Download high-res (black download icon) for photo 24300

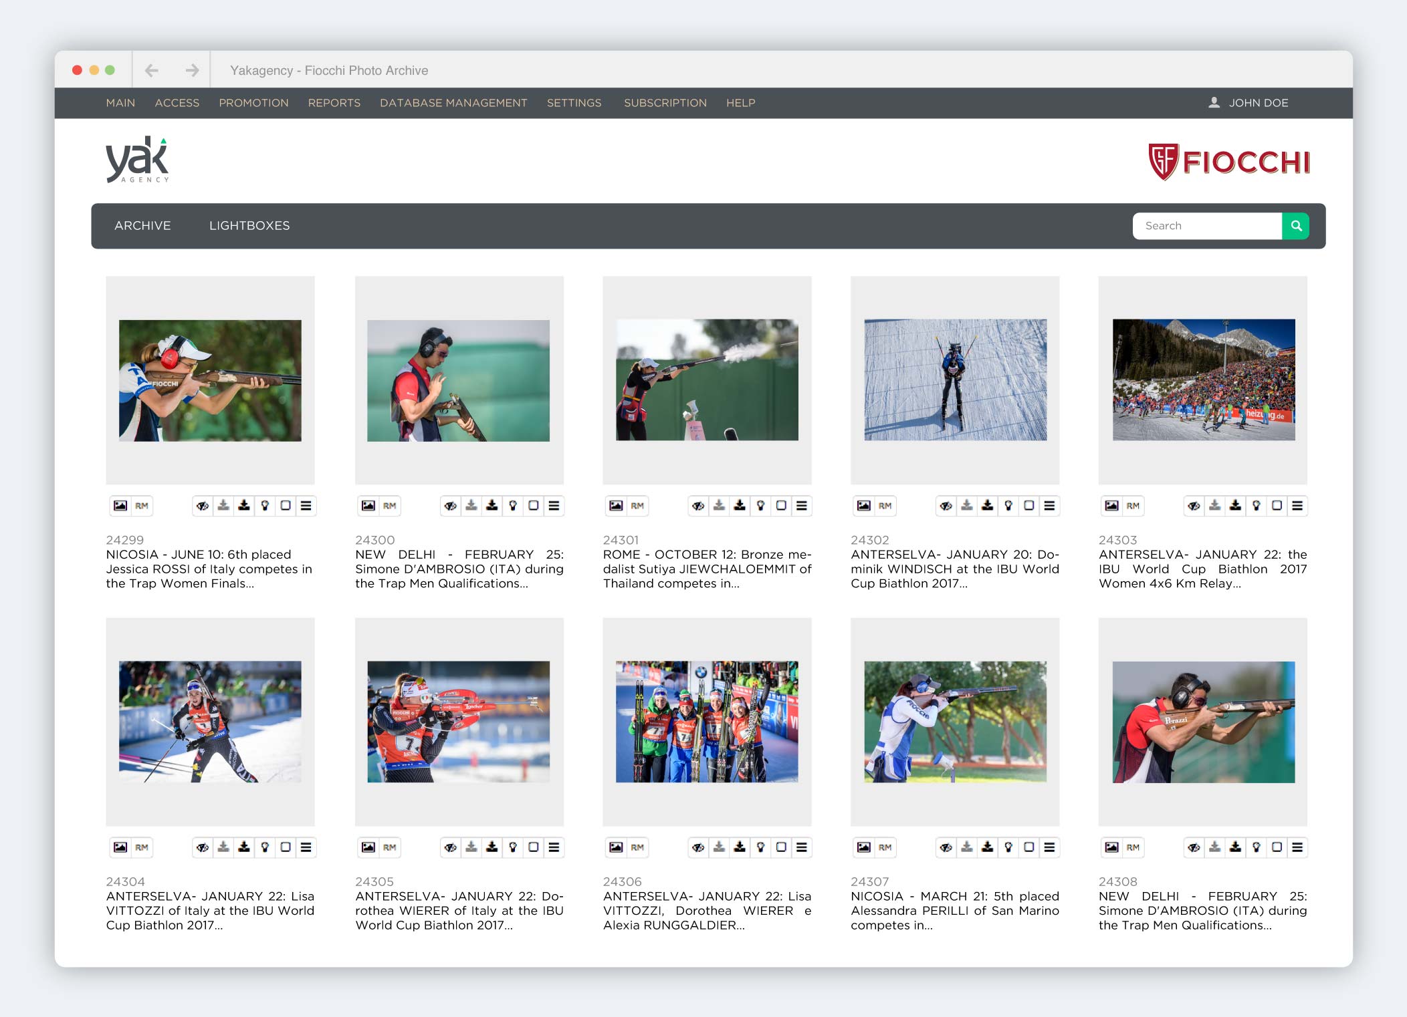[x=492, y=506]
